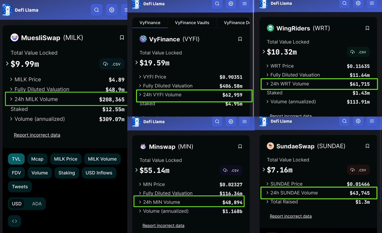This screenshot has height=233, width=382.
Task: Toggle the Staking chart option
Action: [x=67, y=173]
